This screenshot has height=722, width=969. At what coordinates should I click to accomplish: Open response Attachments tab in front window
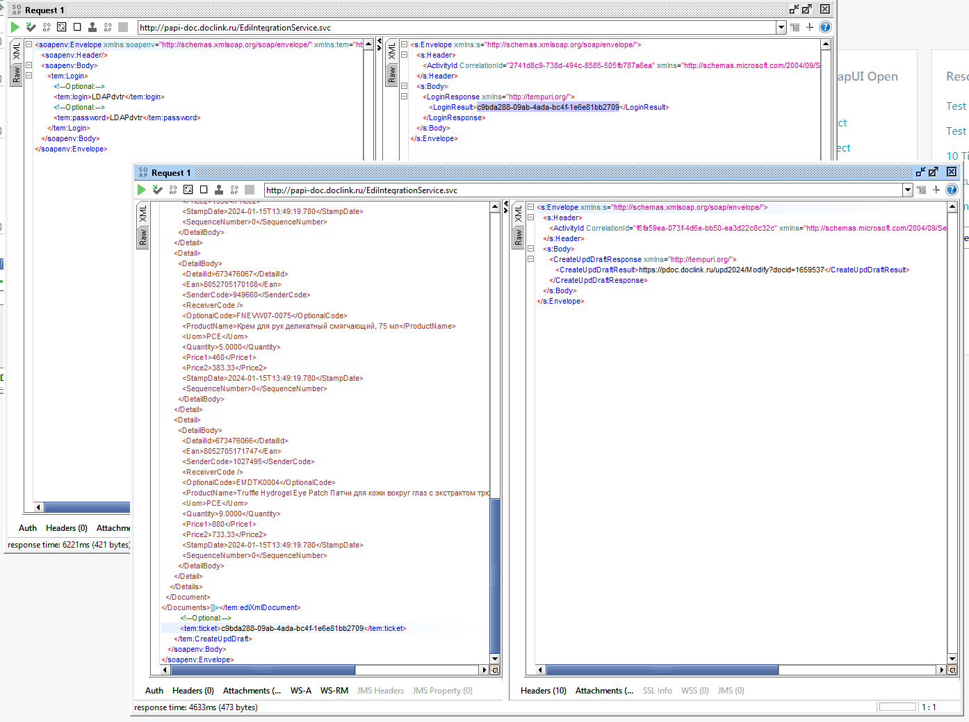tap(604, 691)
